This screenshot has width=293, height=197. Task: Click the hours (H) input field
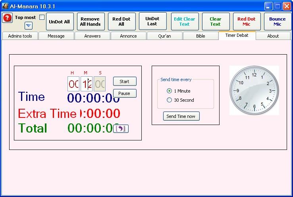(x=73, y=84)
